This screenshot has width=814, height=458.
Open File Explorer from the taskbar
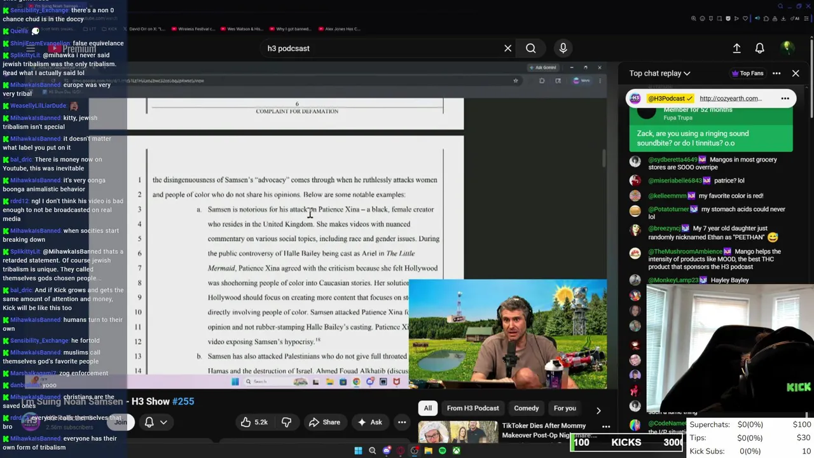coord(428,451)
